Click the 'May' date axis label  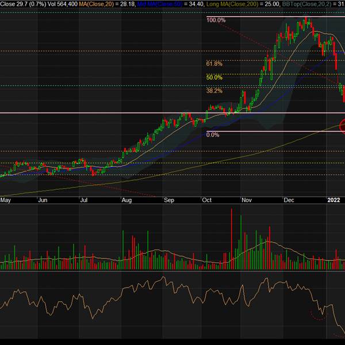(x=6, y=200)
